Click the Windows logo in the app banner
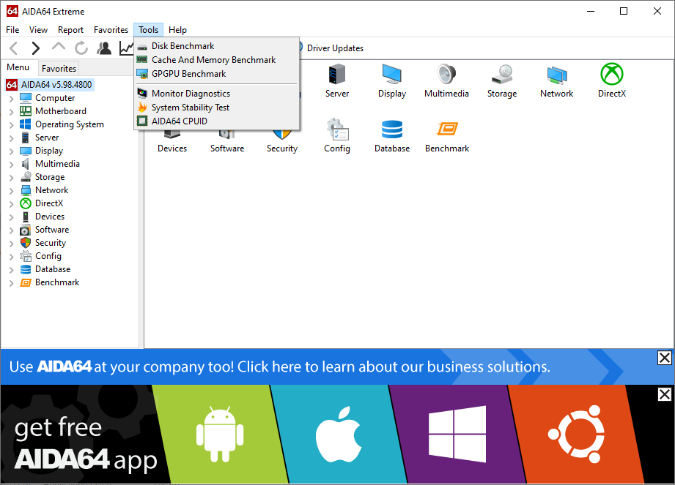Image resolution: width=675 pixels, height=485 pixels. [457, 434]
